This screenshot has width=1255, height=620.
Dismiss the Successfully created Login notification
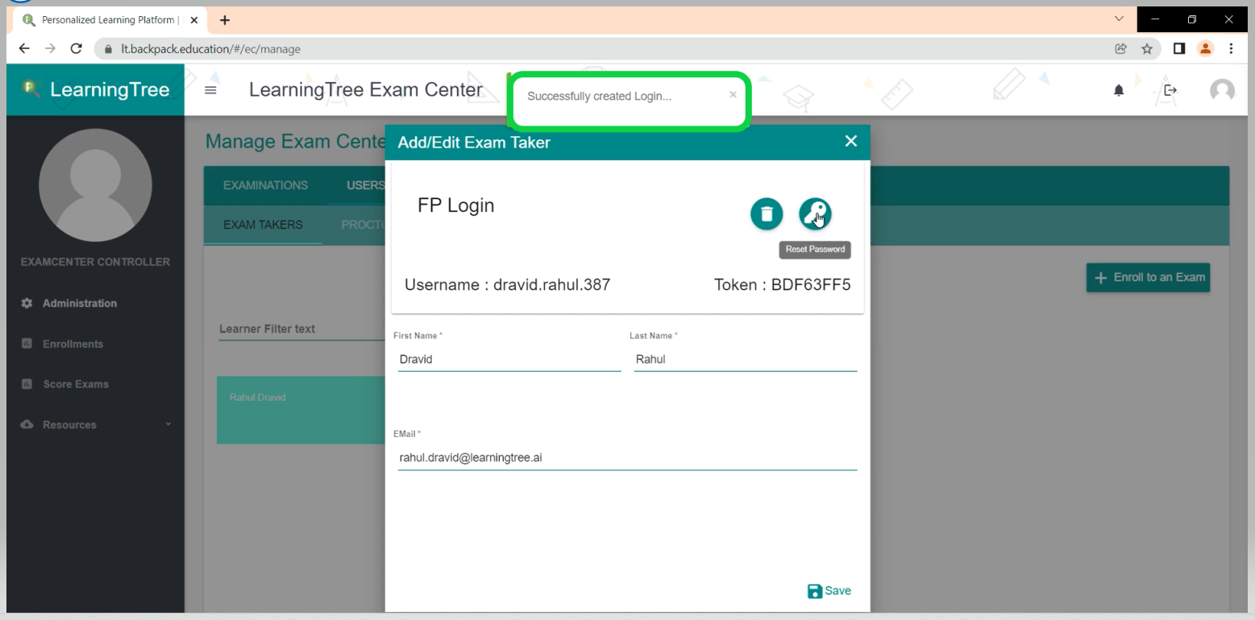[x=733, y=94]
